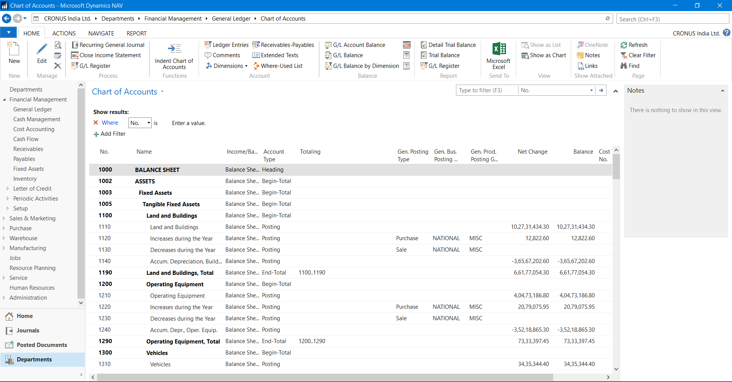Click Show as Chart view
Viewport: 732px width, 382px height.
click(x=544, y=55)
